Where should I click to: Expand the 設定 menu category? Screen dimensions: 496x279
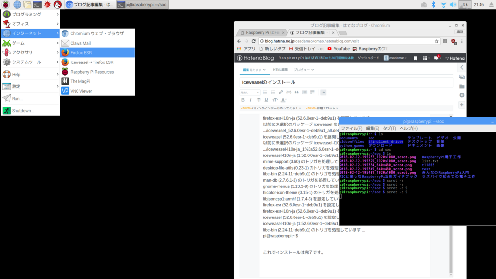tap(31, 86)
